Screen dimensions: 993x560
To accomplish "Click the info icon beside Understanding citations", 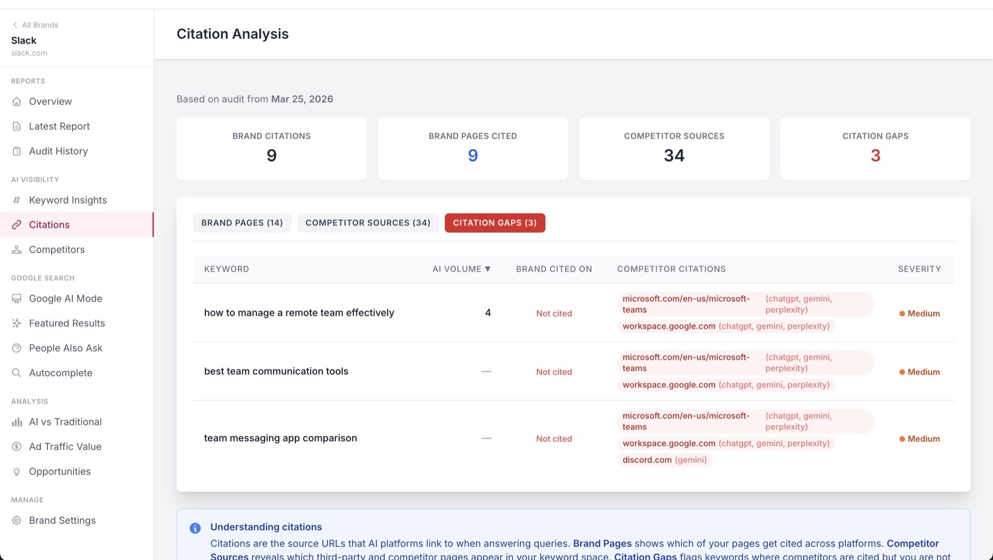I will tap(195, 528).
